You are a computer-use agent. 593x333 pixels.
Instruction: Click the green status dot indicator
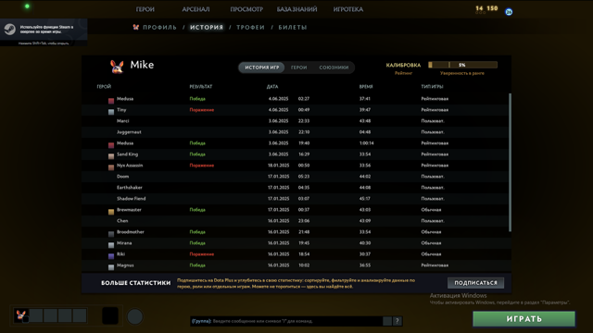[27, 6]
